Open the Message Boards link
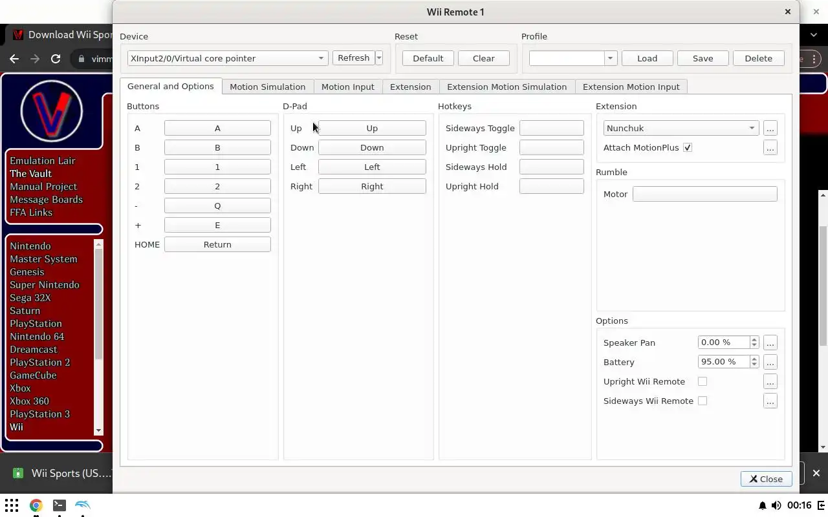Image resolution: width=828 pixels, height=517 pixels. 46,199
